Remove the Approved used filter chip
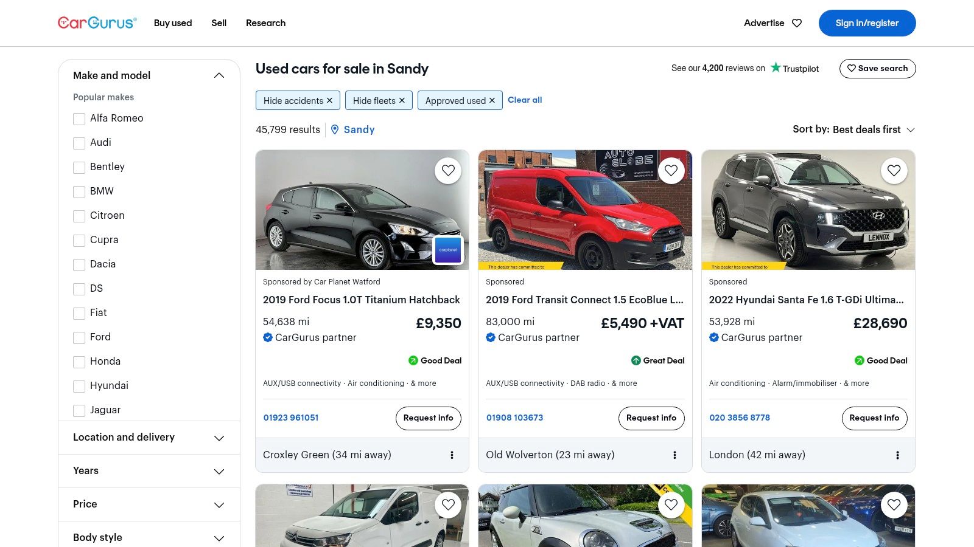974x547 pixels. coord(492,100)
